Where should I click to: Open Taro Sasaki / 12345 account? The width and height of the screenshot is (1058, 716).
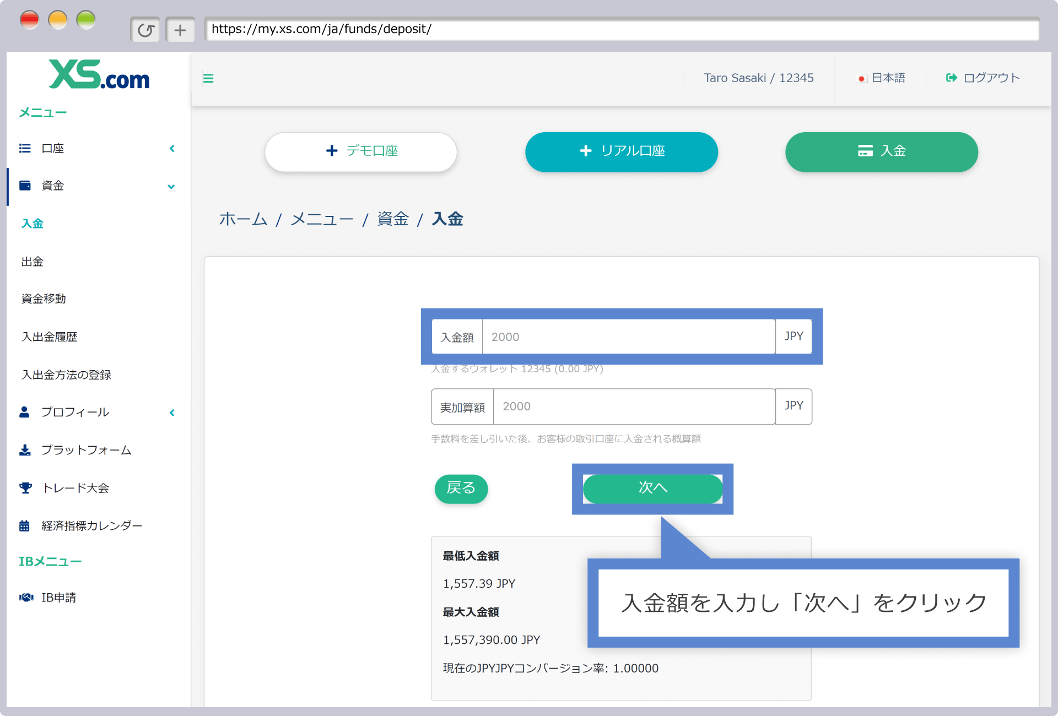[758, 78]
